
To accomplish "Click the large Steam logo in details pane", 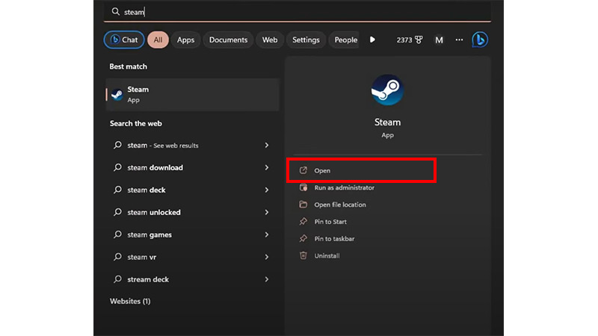I will pos(387,90).
